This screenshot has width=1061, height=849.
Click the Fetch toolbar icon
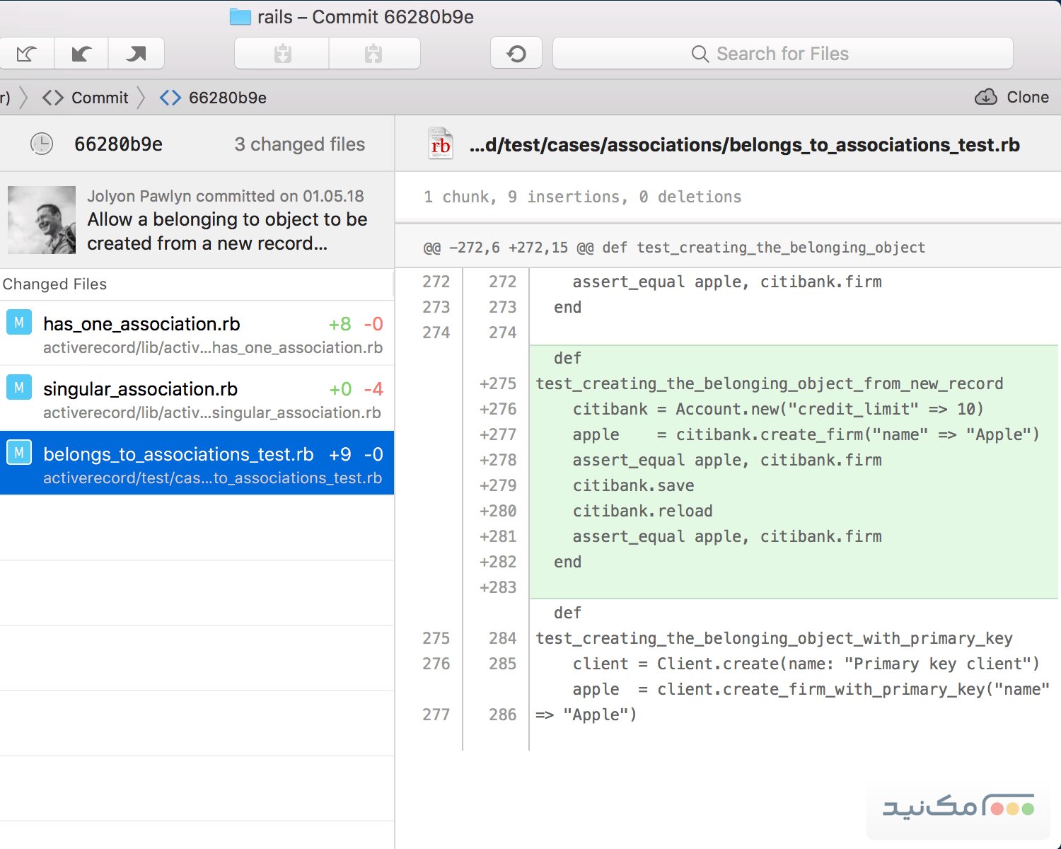pos(26,54)
